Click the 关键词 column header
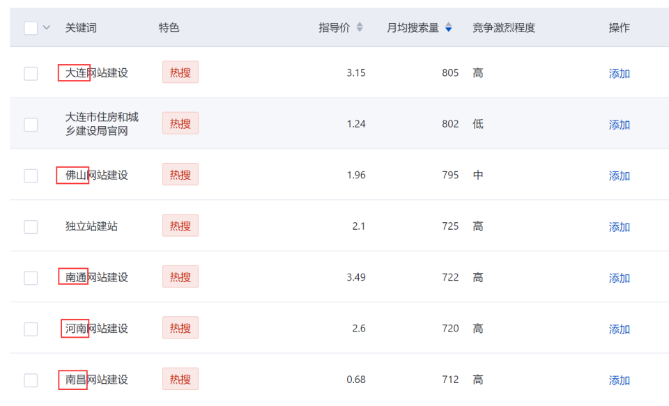This screenshot has height=406, width=669. coord(81,28)
